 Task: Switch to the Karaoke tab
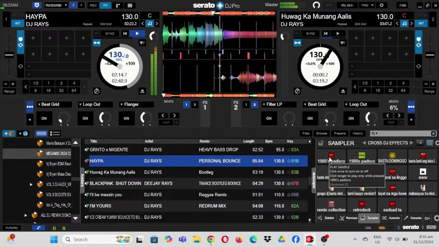[x=413, y=218]
